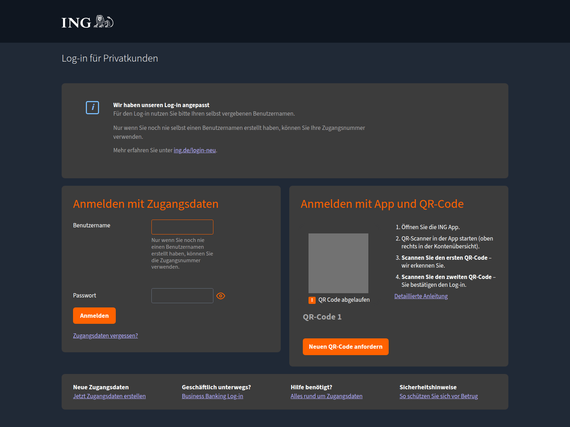
Task: Click the Anmelden button
Action: [x=94, y=316]
